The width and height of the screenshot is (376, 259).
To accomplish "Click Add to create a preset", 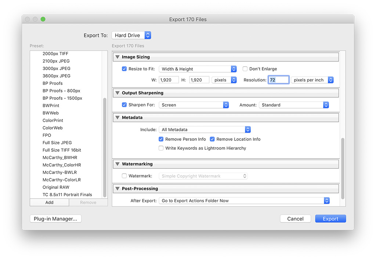I will tap(50, 203).
